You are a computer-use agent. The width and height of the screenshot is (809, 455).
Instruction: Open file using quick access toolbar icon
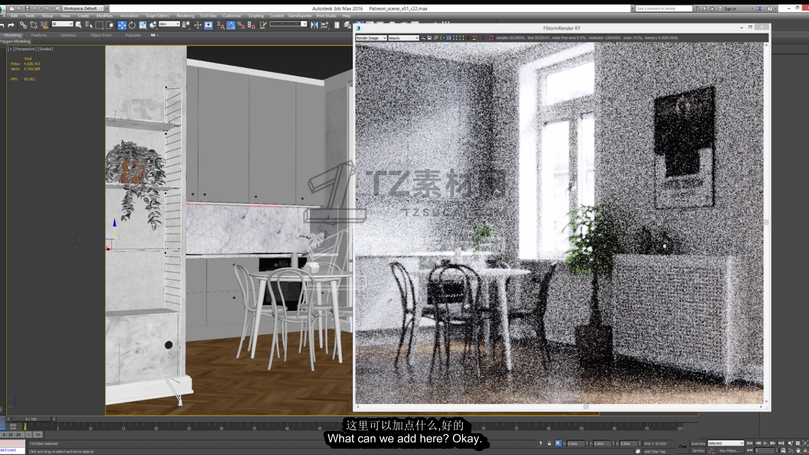point(20,8)
